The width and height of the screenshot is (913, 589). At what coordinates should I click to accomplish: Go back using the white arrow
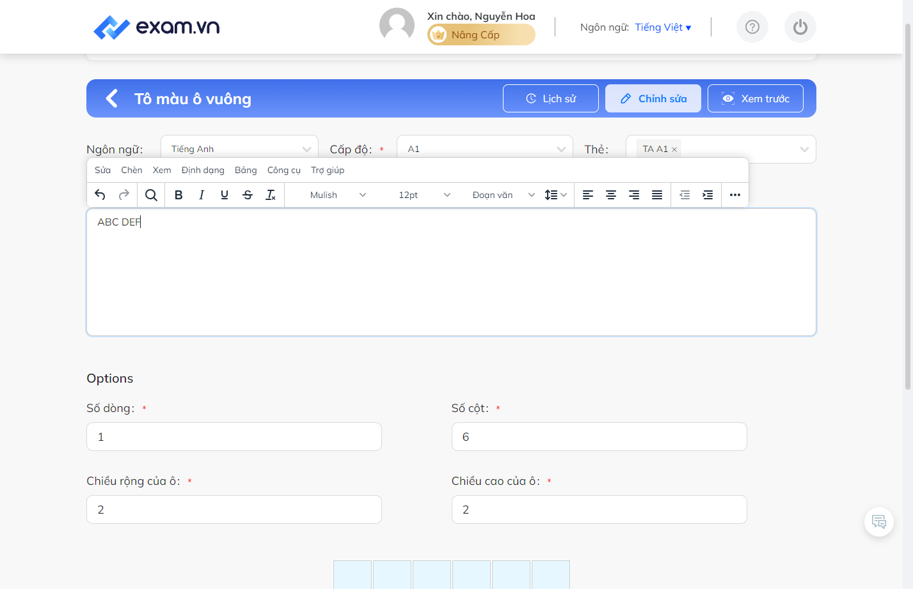tap(112, 98)
